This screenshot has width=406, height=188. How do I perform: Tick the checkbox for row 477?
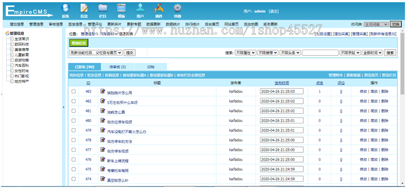pyautogui.click(x=74, y=150)
